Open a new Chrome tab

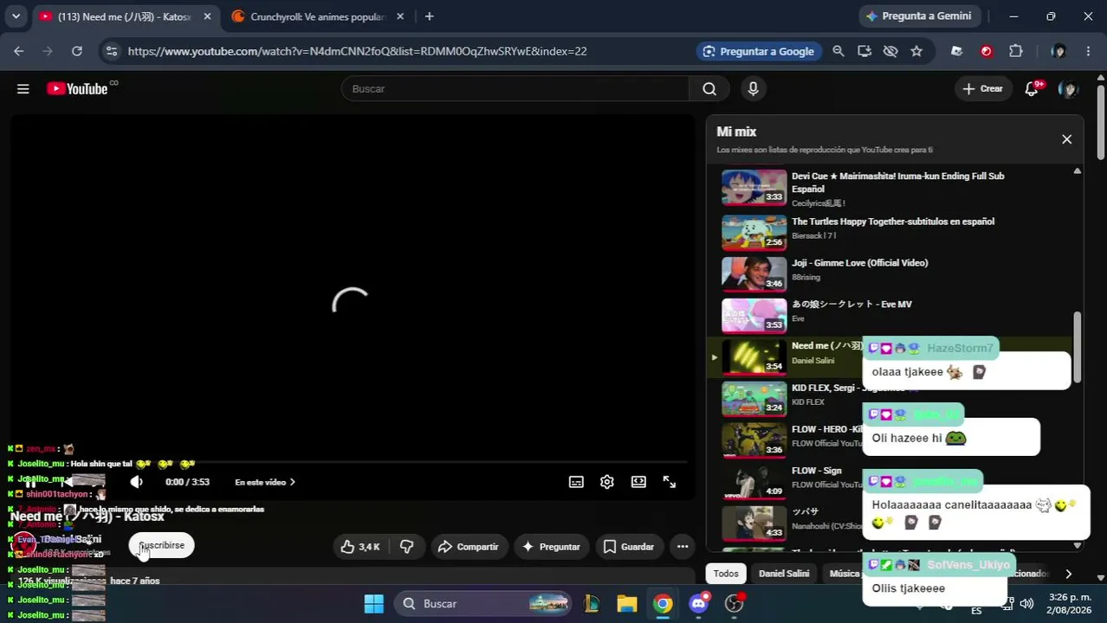(x=429, y=16)
